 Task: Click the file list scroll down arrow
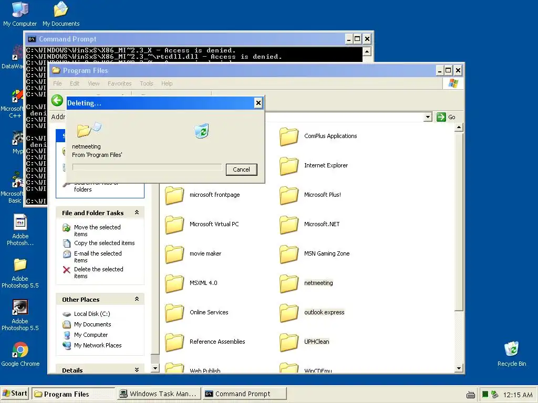(459, 369)
